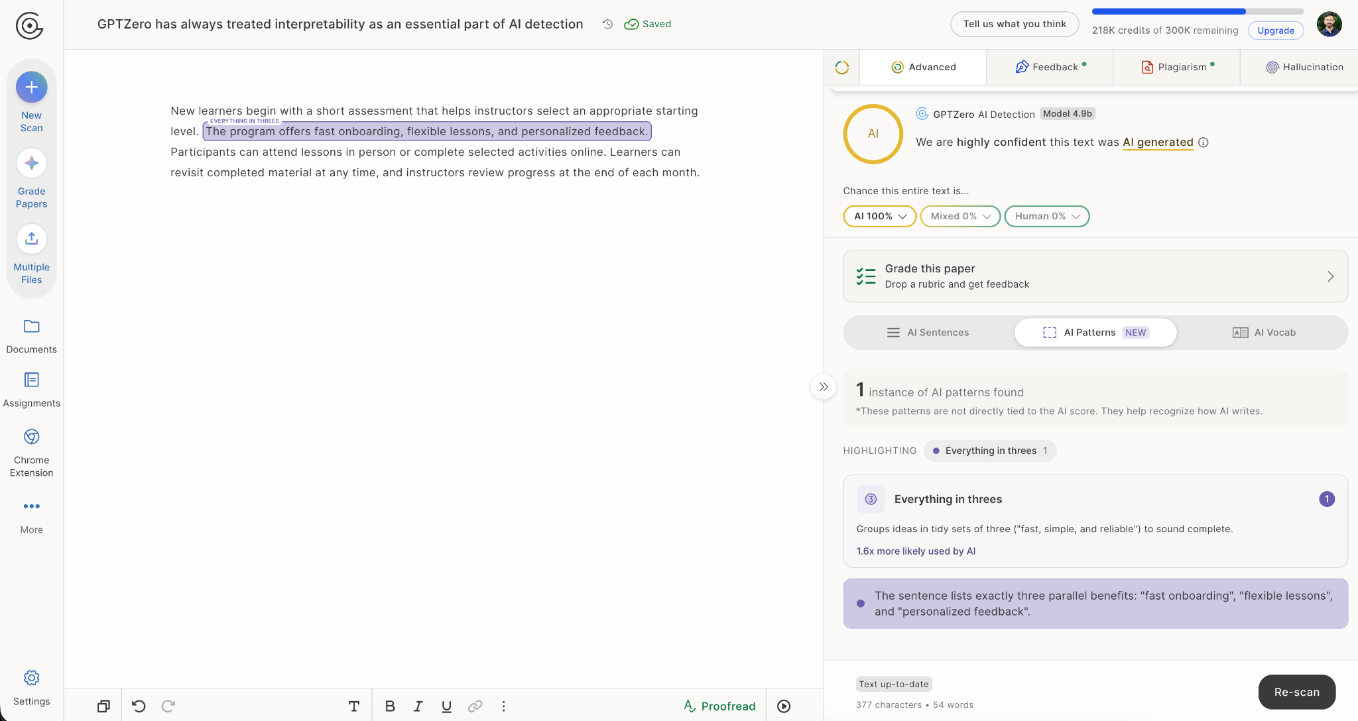This screenshot has width=1358, height=721.
Task: Expand the Human 0% dropdown
Action: click(x=1047, y=216)
